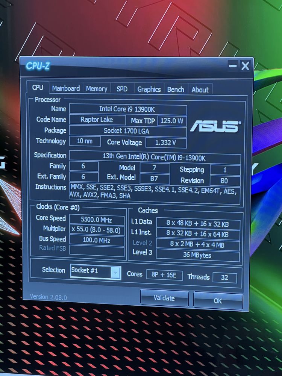Click the Core Speed value 5500.0 MHz
Screen dimensions: 282x376
pos(97,220)
